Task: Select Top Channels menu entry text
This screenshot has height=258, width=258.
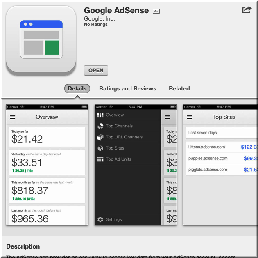Action: coord(119,126)
